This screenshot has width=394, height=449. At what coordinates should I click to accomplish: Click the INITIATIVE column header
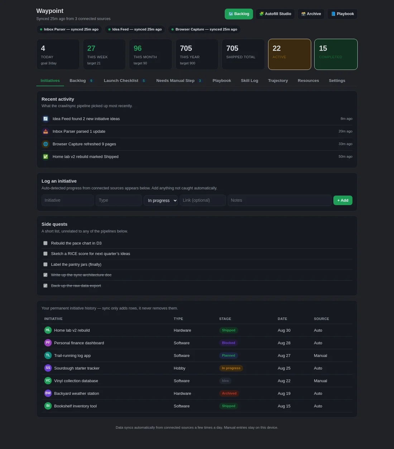pos(53,319)
